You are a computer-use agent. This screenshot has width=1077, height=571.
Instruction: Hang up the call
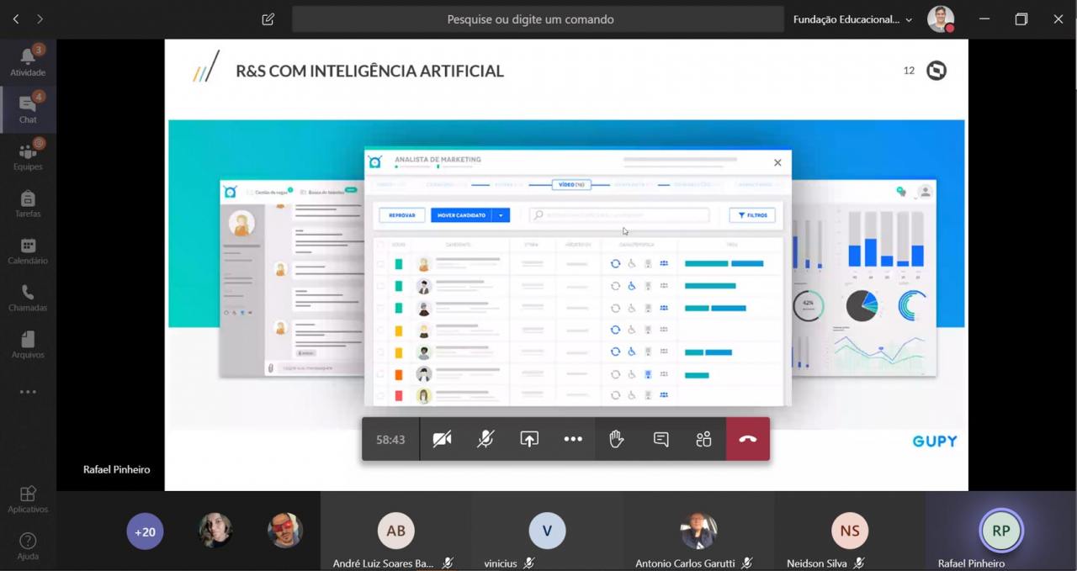(748, 439)
